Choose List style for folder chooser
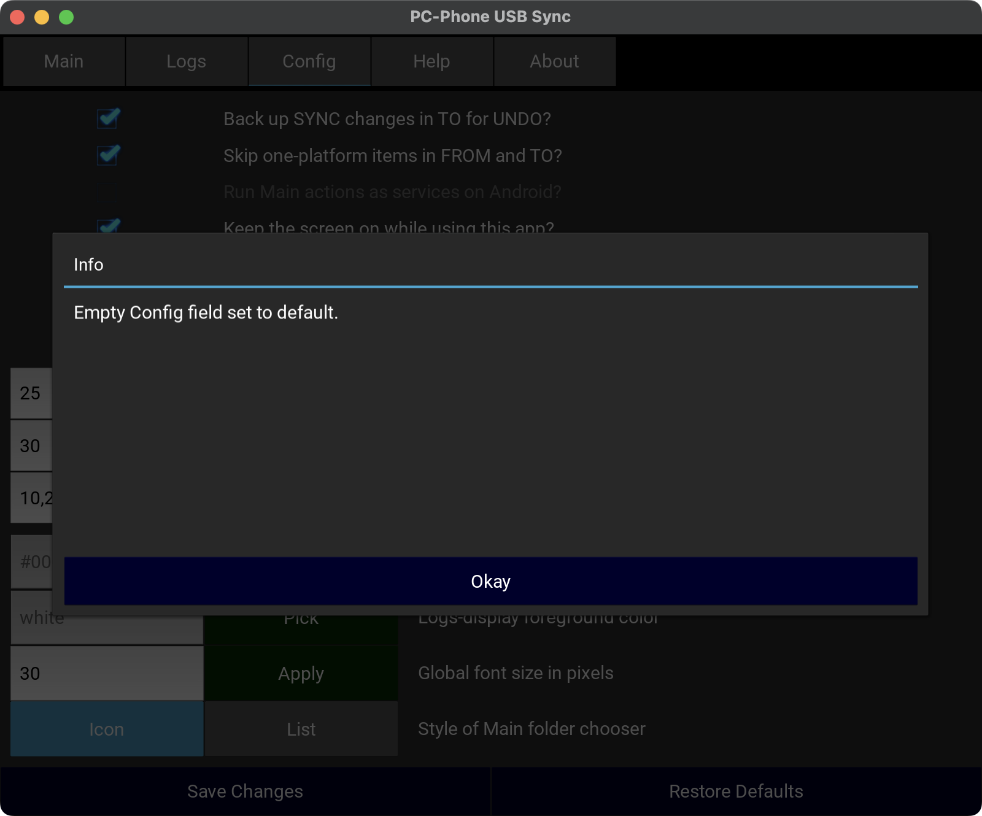The width and height of the screenshot is (982, 816). pos(301,729)
